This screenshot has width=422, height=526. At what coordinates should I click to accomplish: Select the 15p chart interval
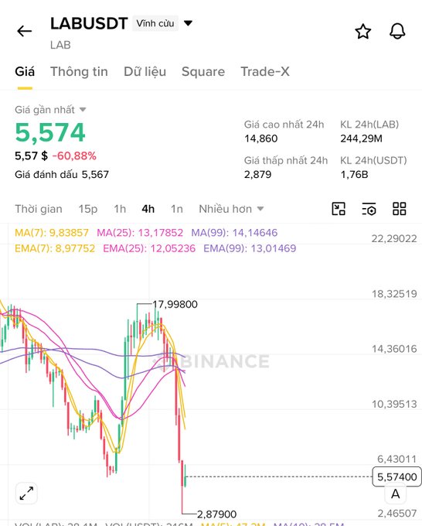point(88,209)
